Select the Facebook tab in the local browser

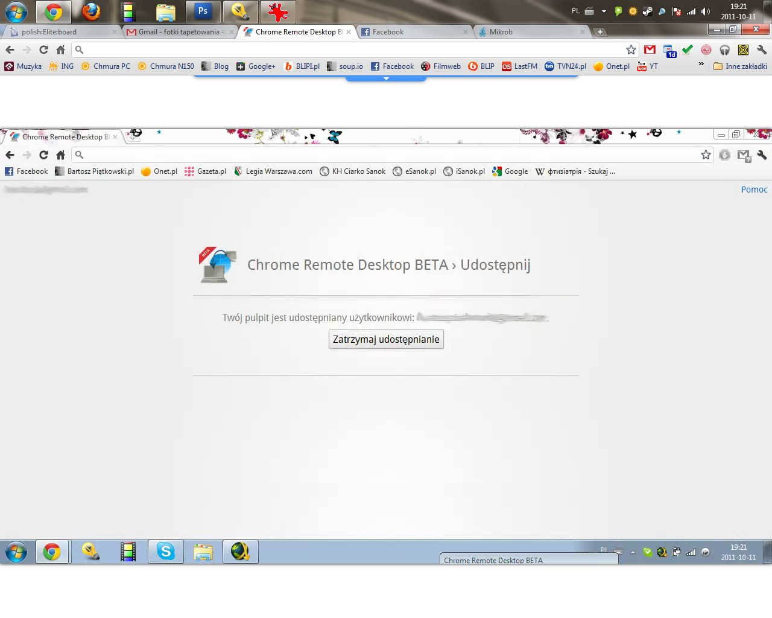[415, 32]
